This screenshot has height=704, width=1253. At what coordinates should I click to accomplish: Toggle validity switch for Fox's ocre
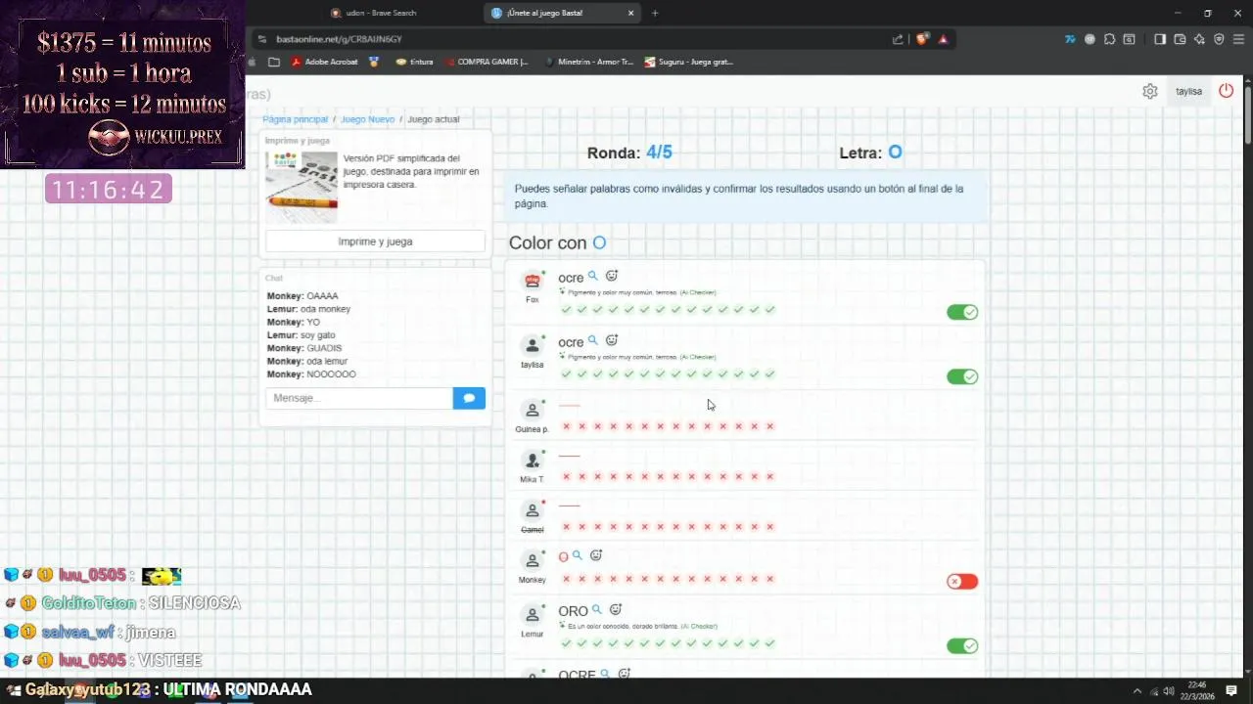click(962, 312)
